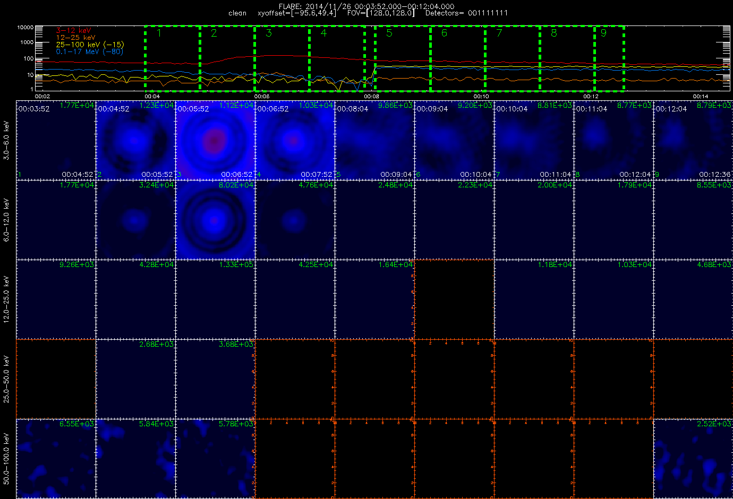
Task: Select the '25.0-50.0 keV' row label
Action: point(6,379)
